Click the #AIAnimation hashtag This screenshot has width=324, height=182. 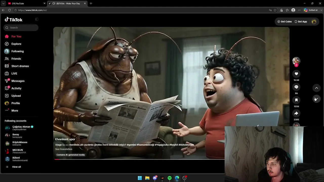pos(186,145)
